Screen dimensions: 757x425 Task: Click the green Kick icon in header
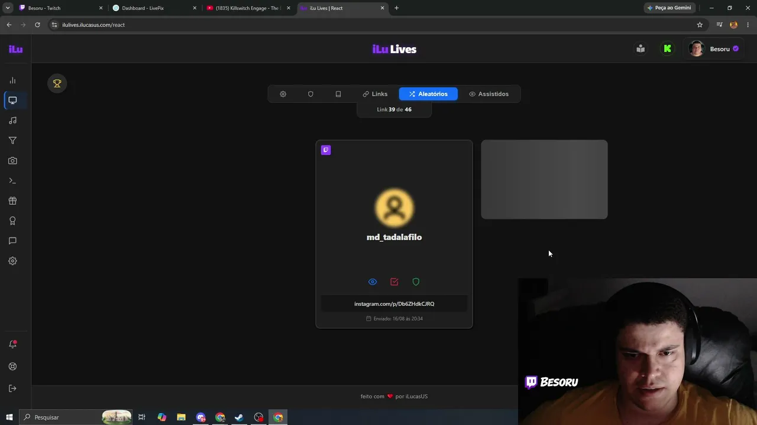[x=668, y=48]
